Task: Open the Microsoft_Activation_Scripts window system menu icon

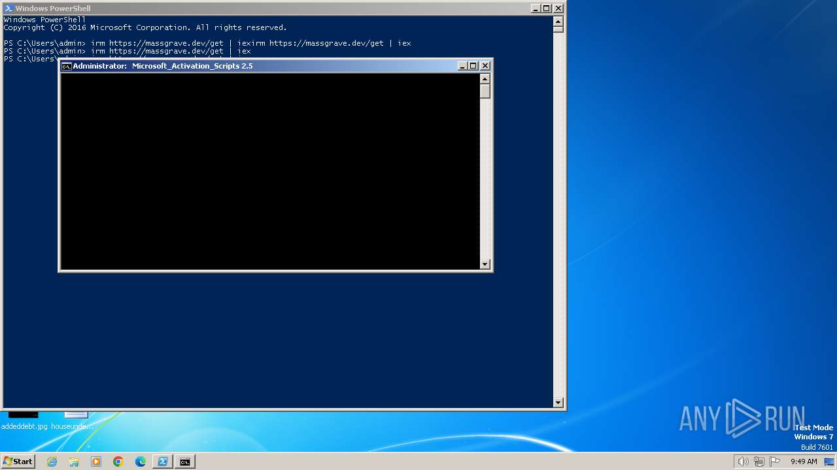Action: coord(66,66)
